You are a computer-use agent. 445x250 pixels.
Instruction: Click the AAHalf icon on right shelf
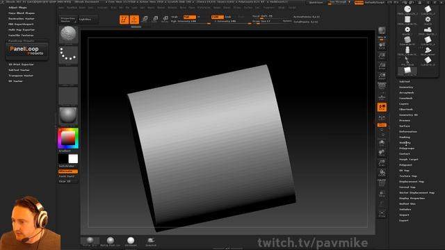pos(382,76)
